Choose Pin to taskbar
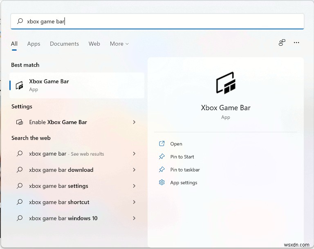Screen dimensions: 314x249 185,170
